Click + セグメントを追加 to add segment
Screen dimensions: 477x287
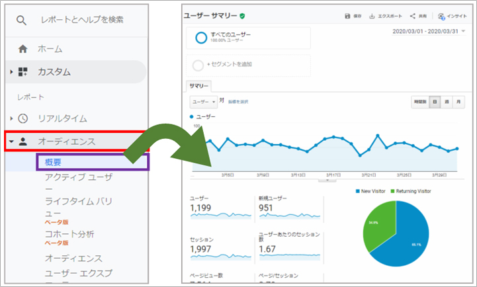[228, 65]
